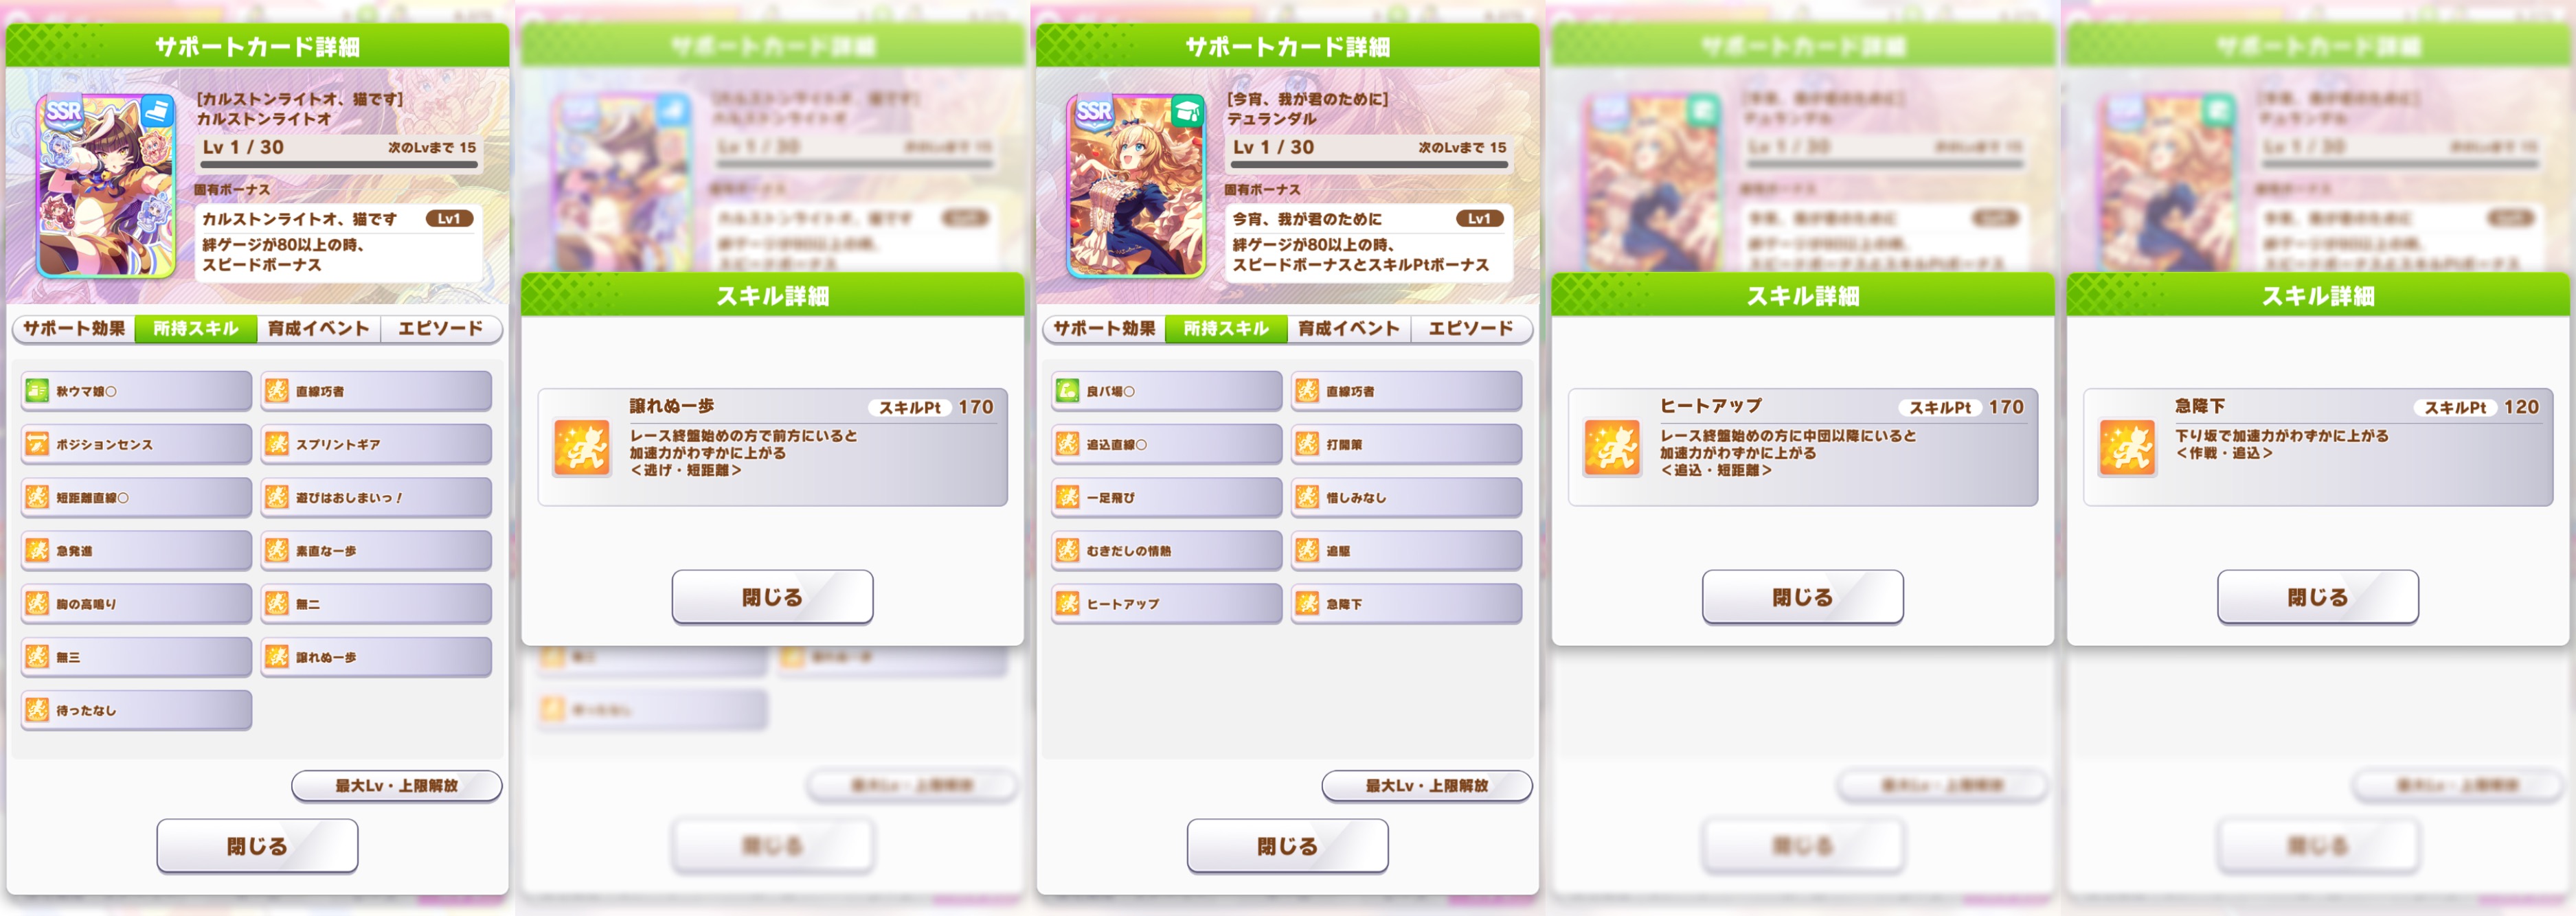
Task: Open the 急発進 skill entry
Action: [136, 550]
